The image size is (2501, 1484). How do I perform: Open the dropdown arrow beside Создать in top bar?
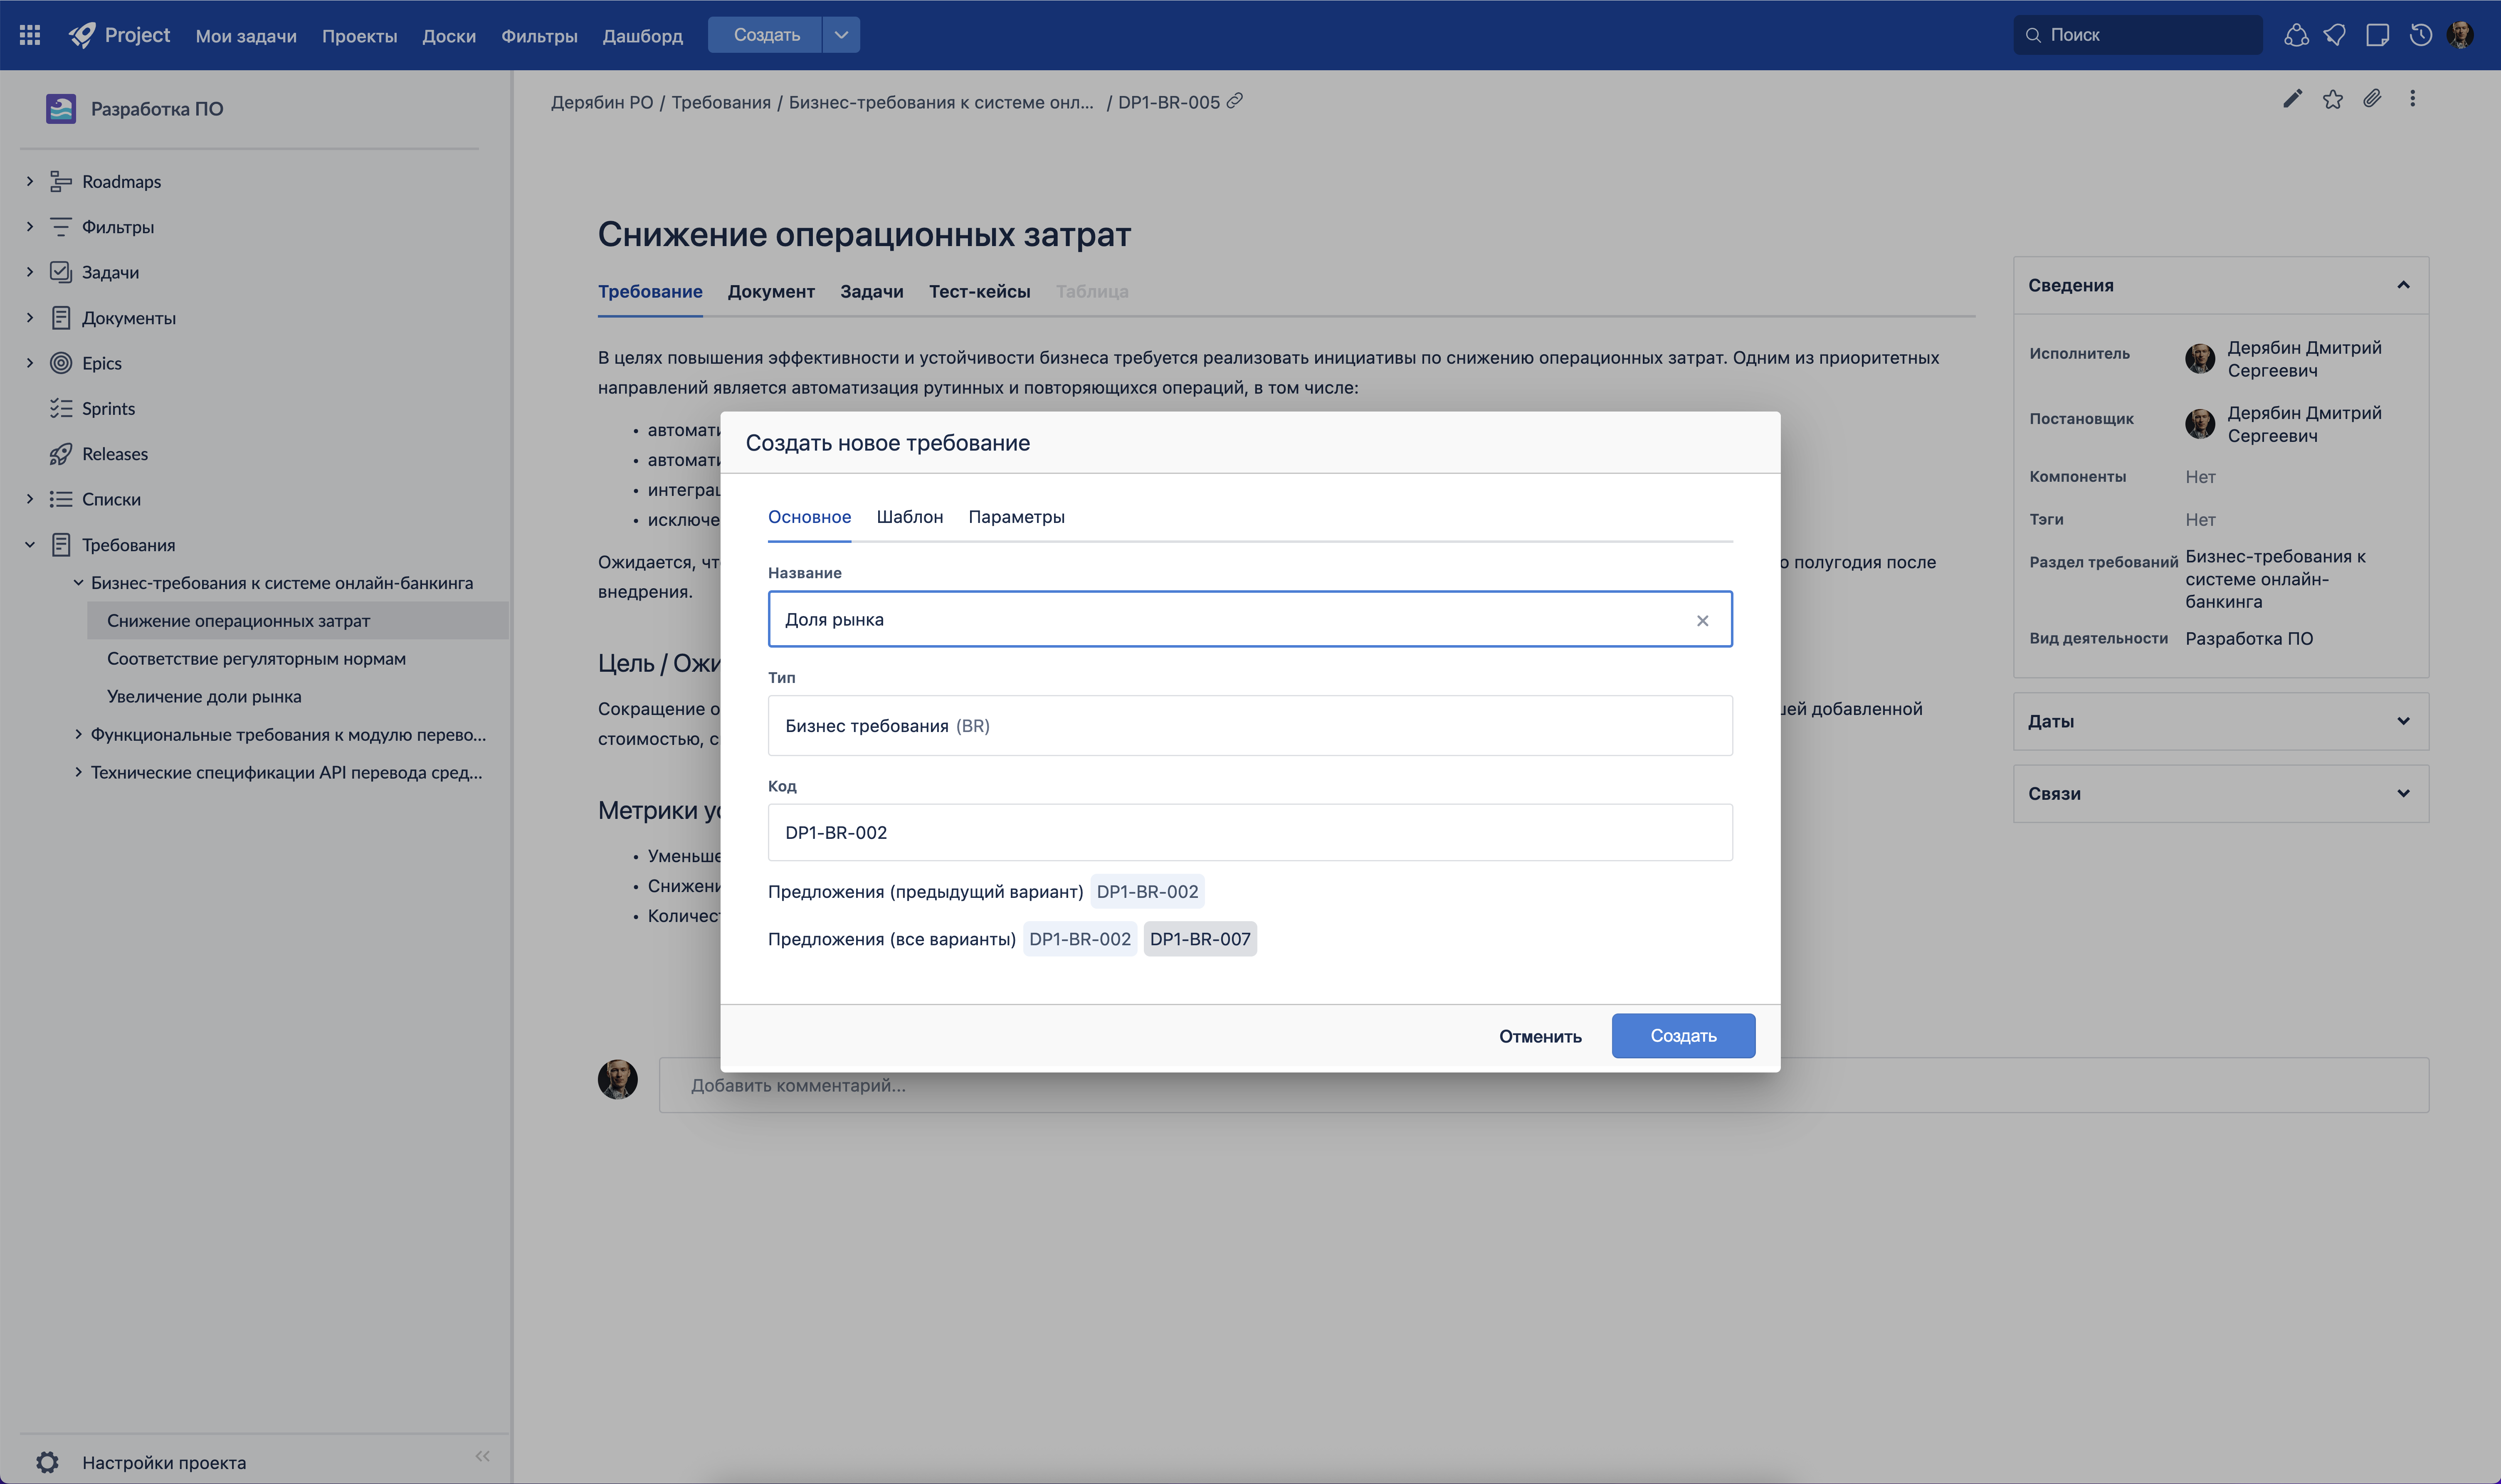coord(841,35)
